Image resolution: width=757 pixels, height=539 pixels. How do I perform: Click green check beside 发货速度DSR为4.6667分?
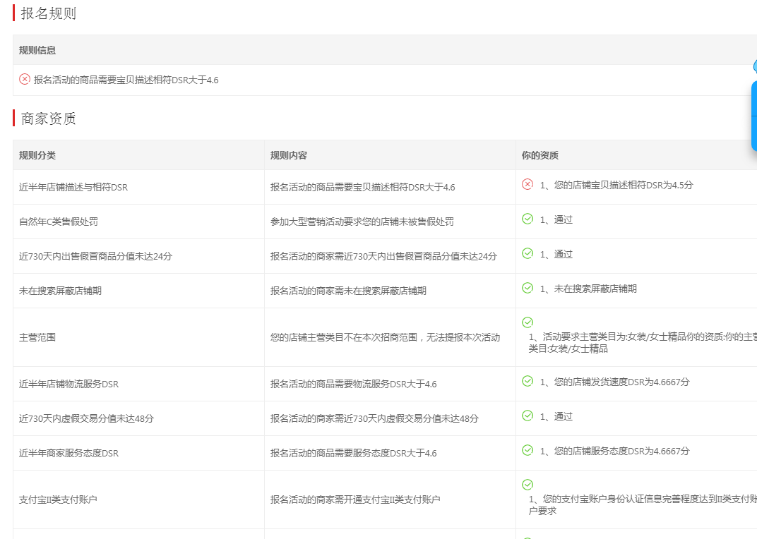coord(527,381)
